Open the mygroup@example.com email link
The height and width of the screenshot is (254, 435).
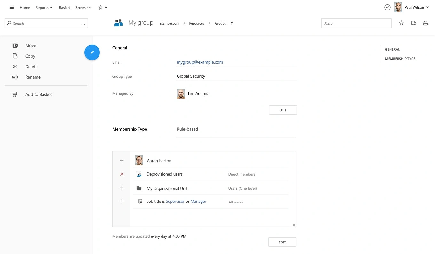pyautogui.click(x=200, y=62)
